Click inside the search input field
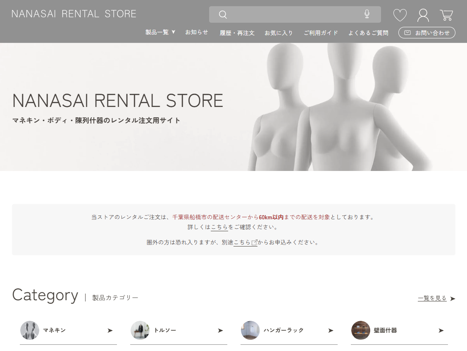The image size is (467, 351). tap(293, 14)
